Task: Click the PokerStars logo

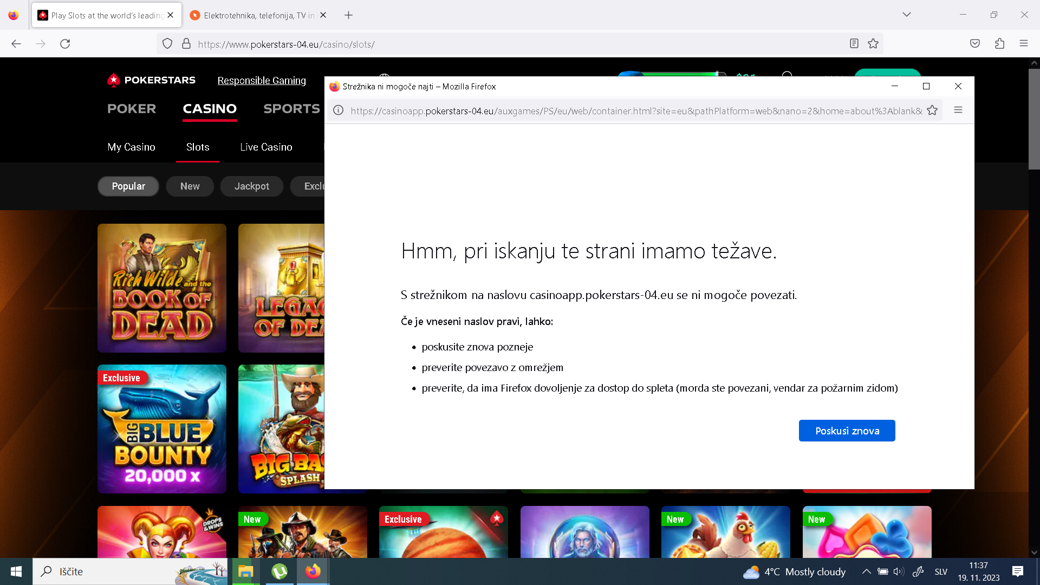Action: tap(152, 80)
